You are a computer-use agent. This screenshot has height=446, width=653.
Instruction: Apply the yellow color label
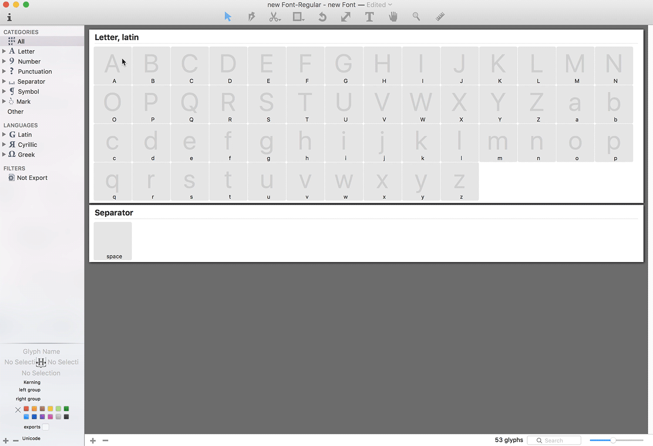[50, 409]
